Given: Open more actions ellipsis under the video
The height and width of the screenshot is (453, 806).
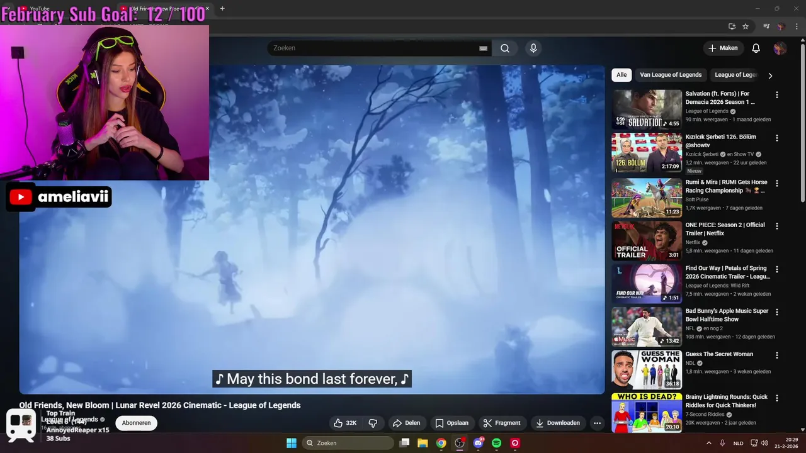Looking at the screenshot, I should click(597, 423).
